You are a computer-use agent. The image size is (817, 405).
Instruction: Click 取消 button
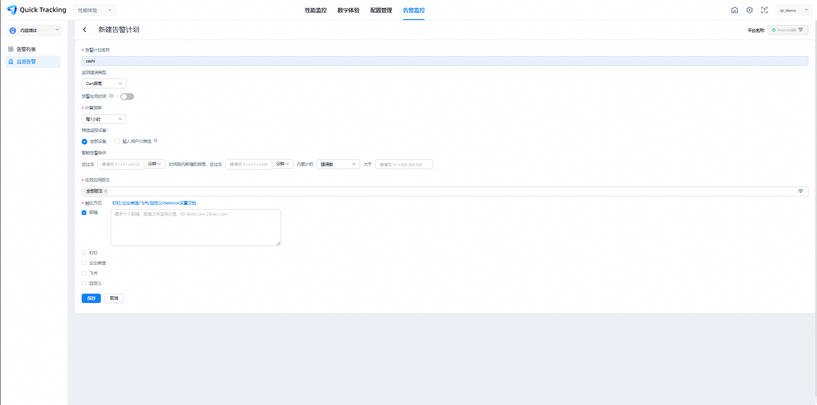click(x=114, y=298)
